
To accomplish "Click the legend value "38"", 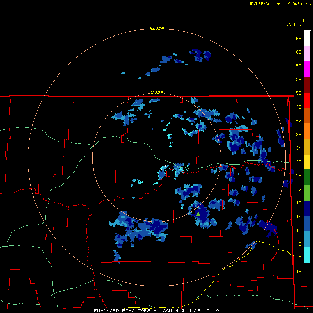I will point(299,134).
